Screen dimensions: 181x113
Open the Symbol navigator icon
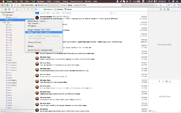[9, 9]
